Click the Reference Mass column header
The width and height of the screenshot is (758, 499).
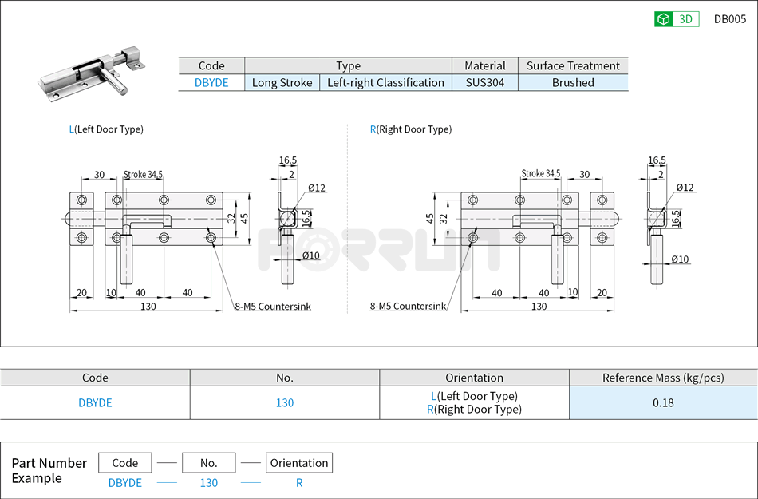point(663,378)
